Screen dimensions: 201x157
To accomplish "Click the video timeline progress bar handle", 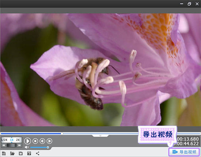I will pyautogui.click(x=62, y=134).
